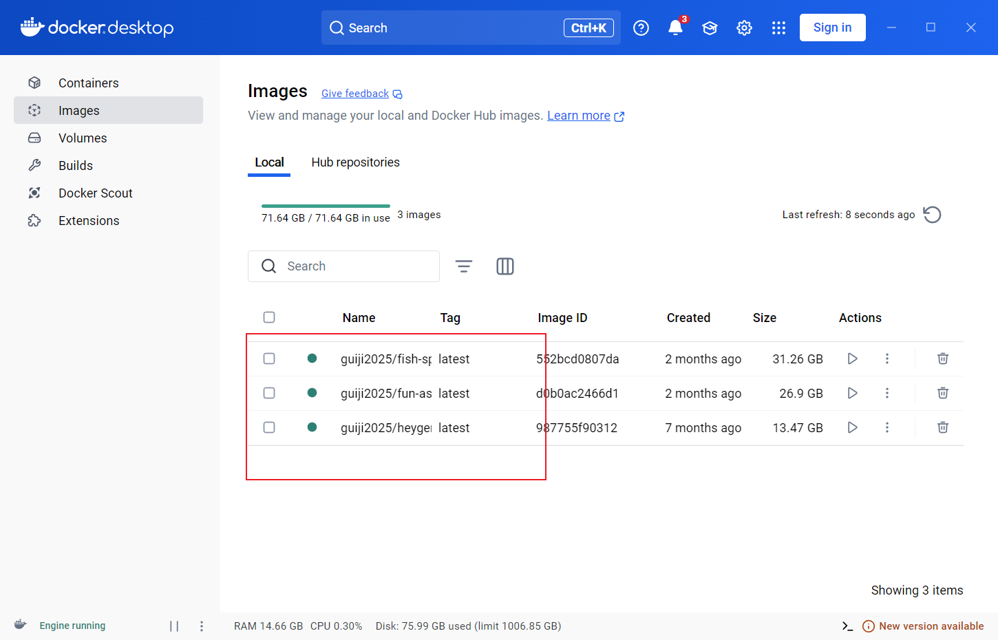Click the Engine running status text
Image resolution: width=998 pixels, height=640 pixels.
[x=72, y=626]
